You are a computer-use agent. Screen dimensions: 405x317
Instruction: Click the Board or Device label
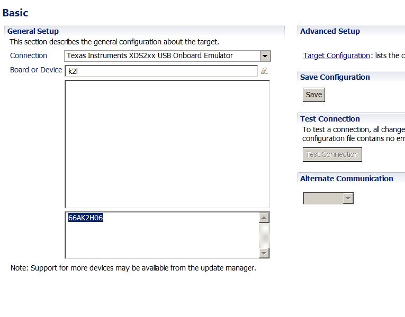coord(36,70)
